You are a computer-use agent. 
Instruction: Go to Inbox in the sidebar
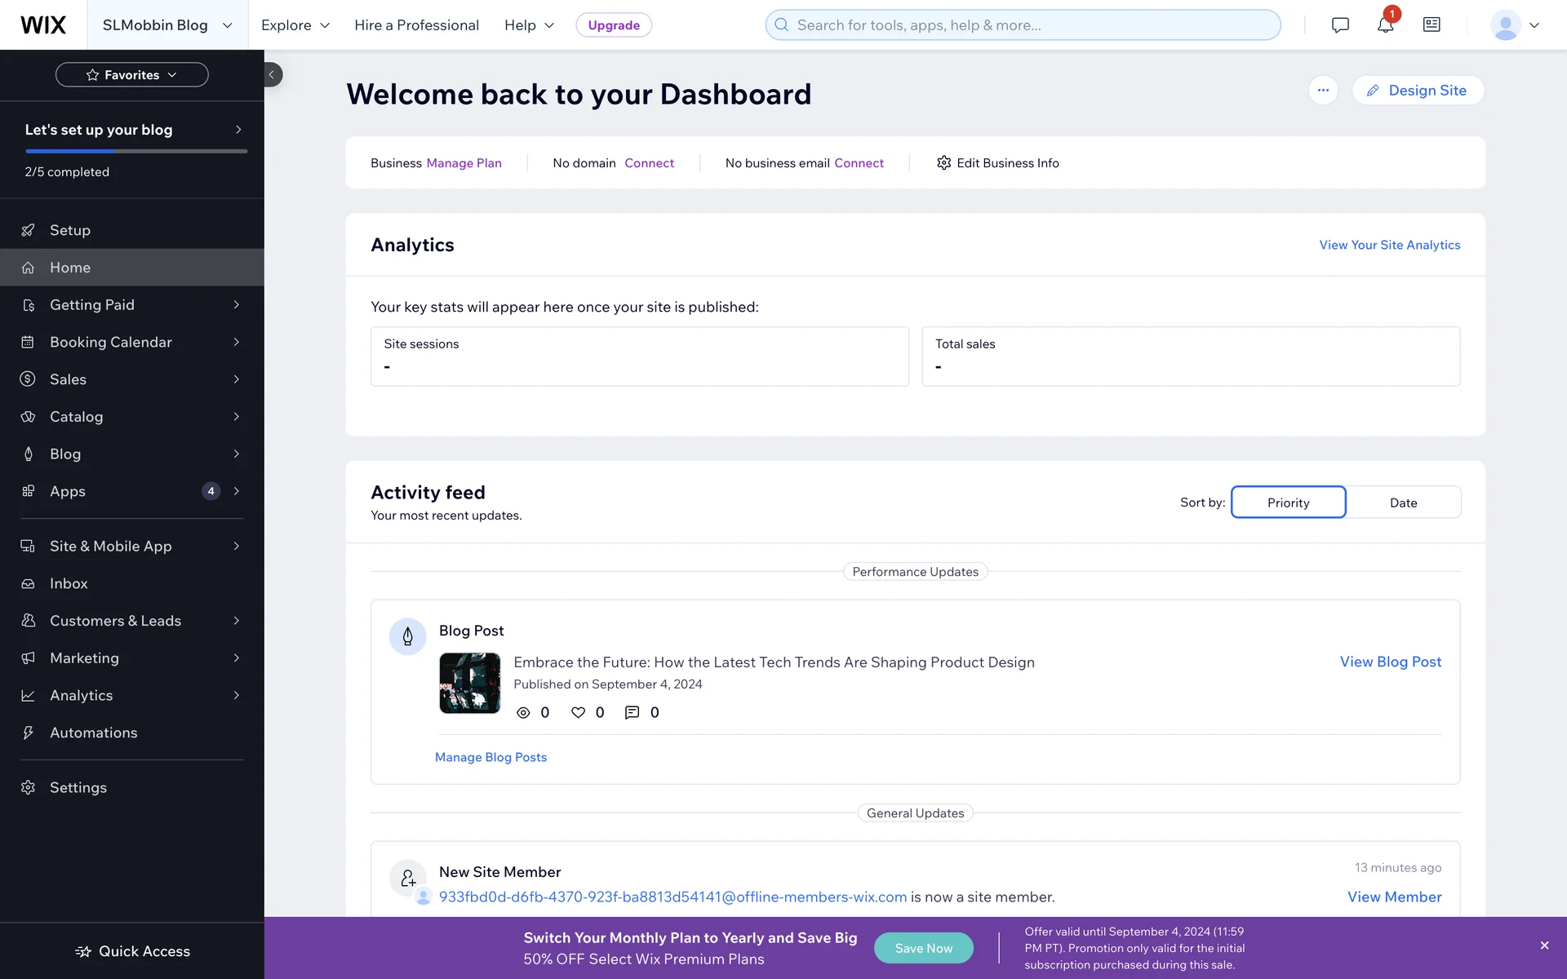69,583
